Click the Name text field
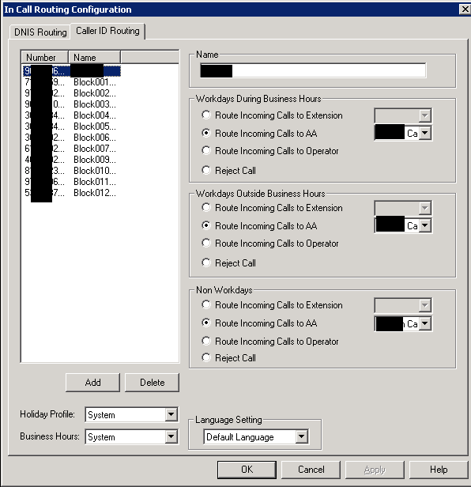471x487 pixels. (x=313, y=70)
